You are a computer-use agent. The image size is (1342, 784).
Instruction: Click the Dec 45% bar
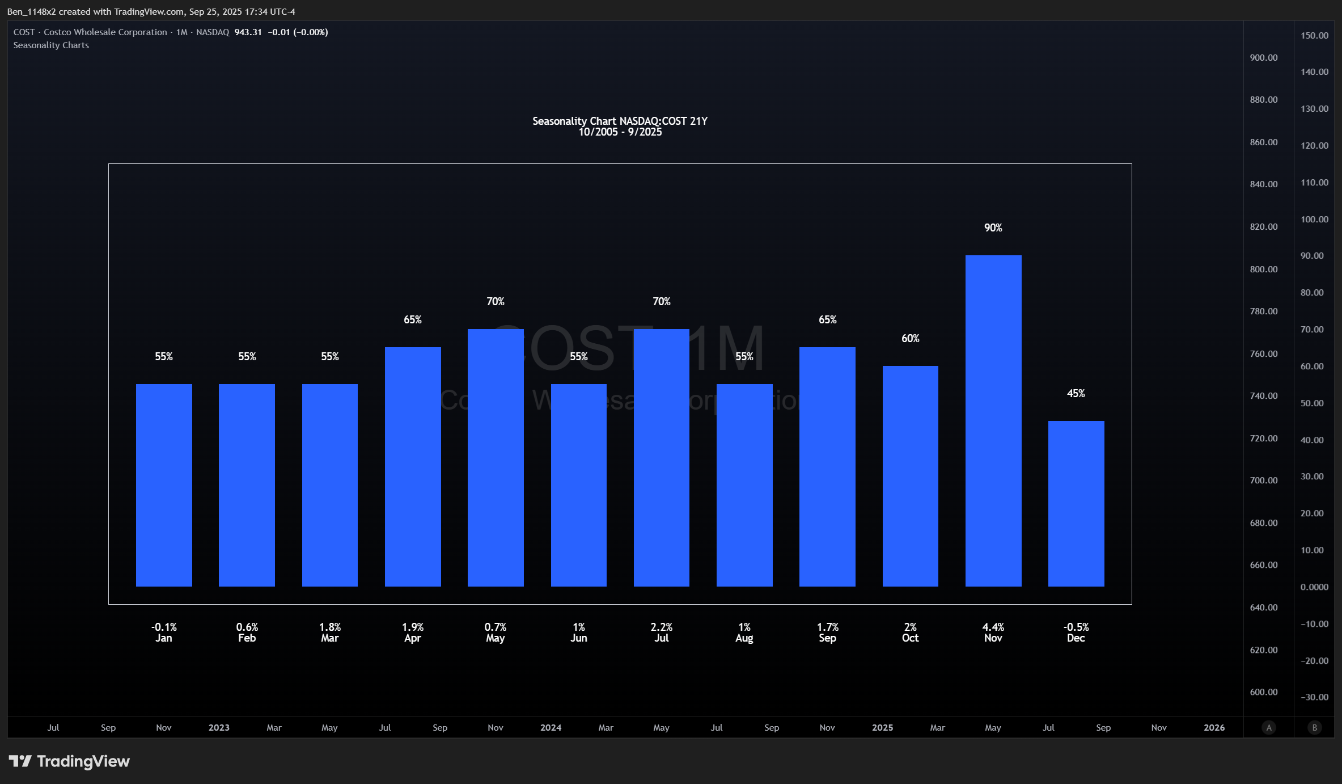point(1076,503)
